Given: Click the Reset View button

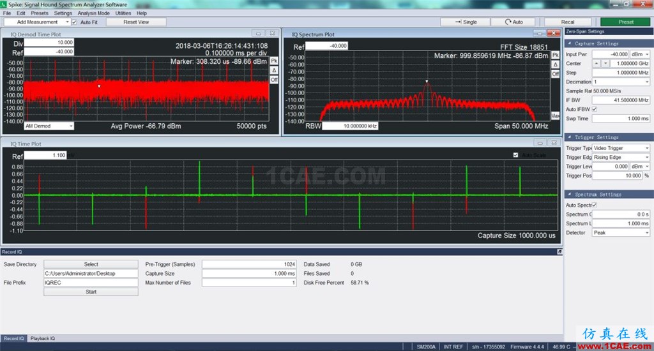Looking at the screenshot, I should pos(136,22).
